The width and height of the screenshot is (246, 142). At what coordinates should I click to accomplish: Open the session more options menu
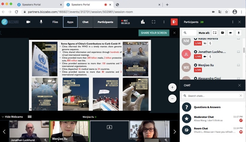164,22
